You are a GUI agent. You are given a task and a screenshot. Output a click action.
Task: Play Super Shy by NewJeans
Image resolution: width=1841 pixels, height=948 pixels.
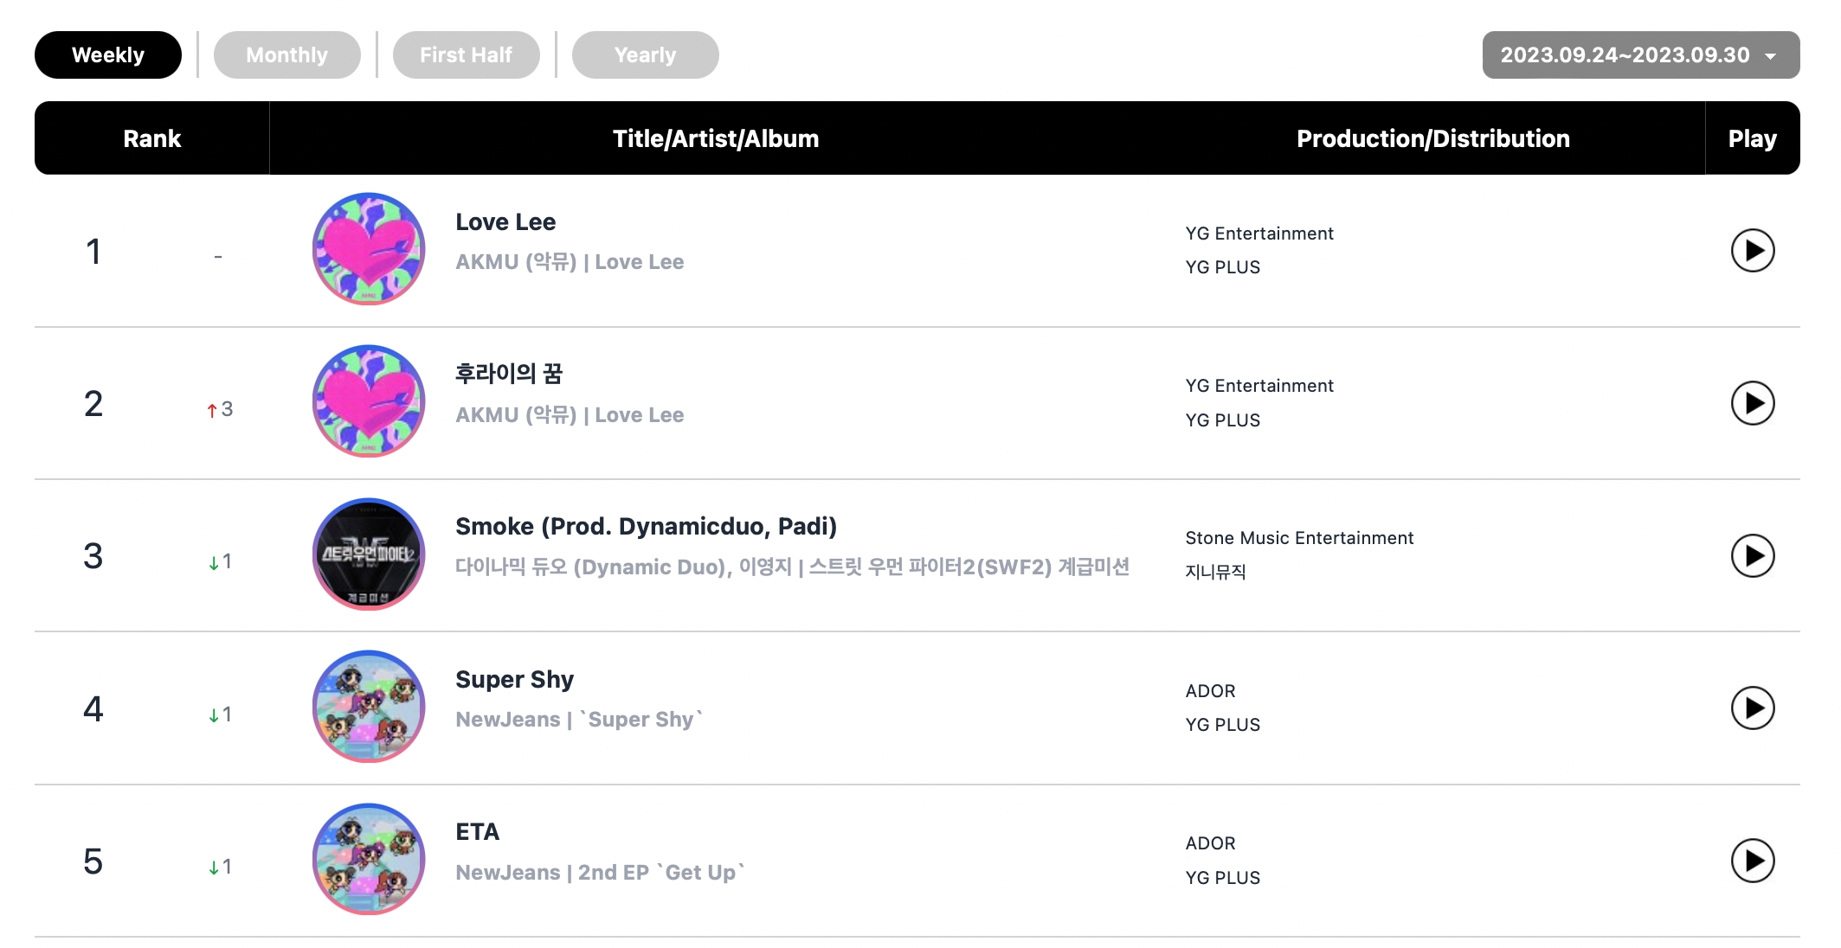1752,708
